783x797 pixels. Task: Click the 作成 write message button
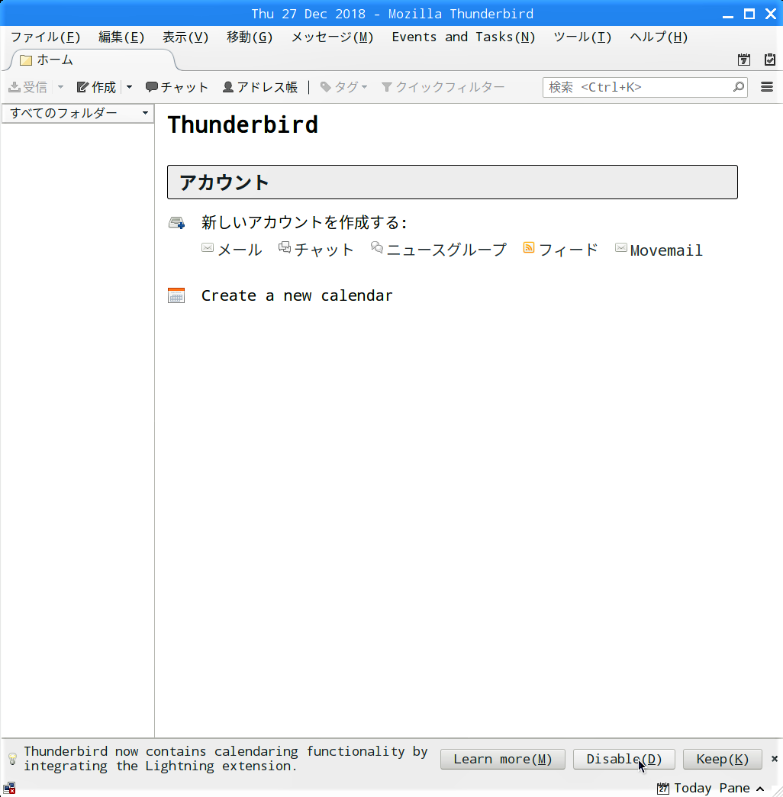pos(97,88)
